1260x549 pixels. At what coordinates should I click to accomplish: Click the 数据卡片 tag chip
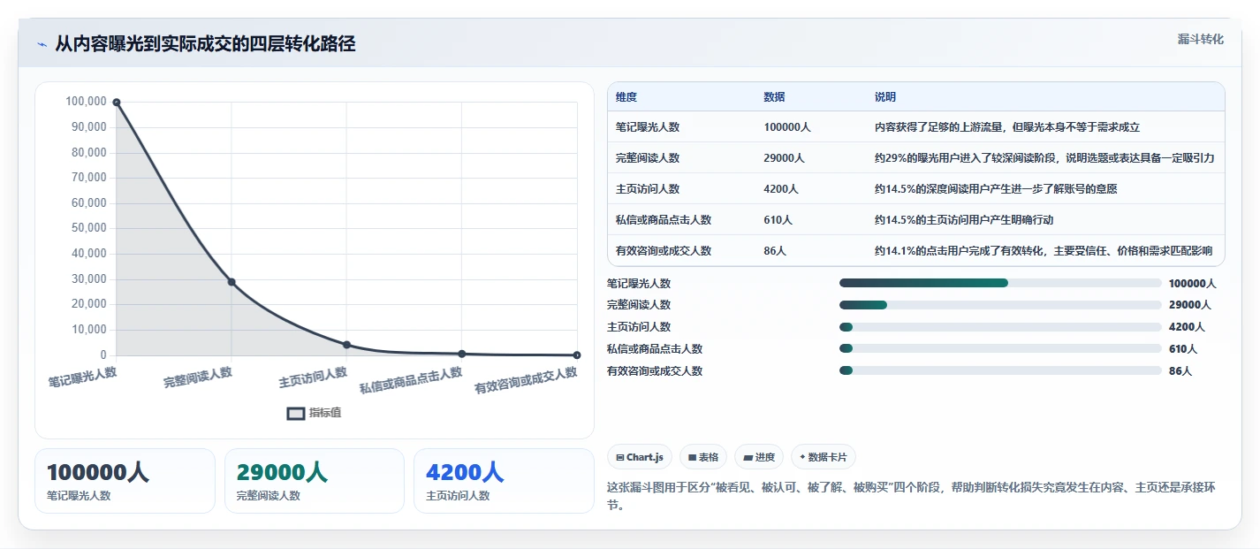click(x=824, y=457)
